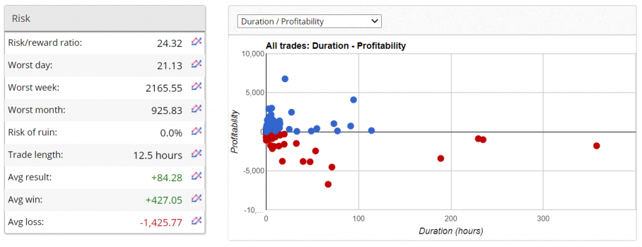Open chart icon beside Trade length
The height and width of the screenshot is (247, 642).
[x=196, y=154]
